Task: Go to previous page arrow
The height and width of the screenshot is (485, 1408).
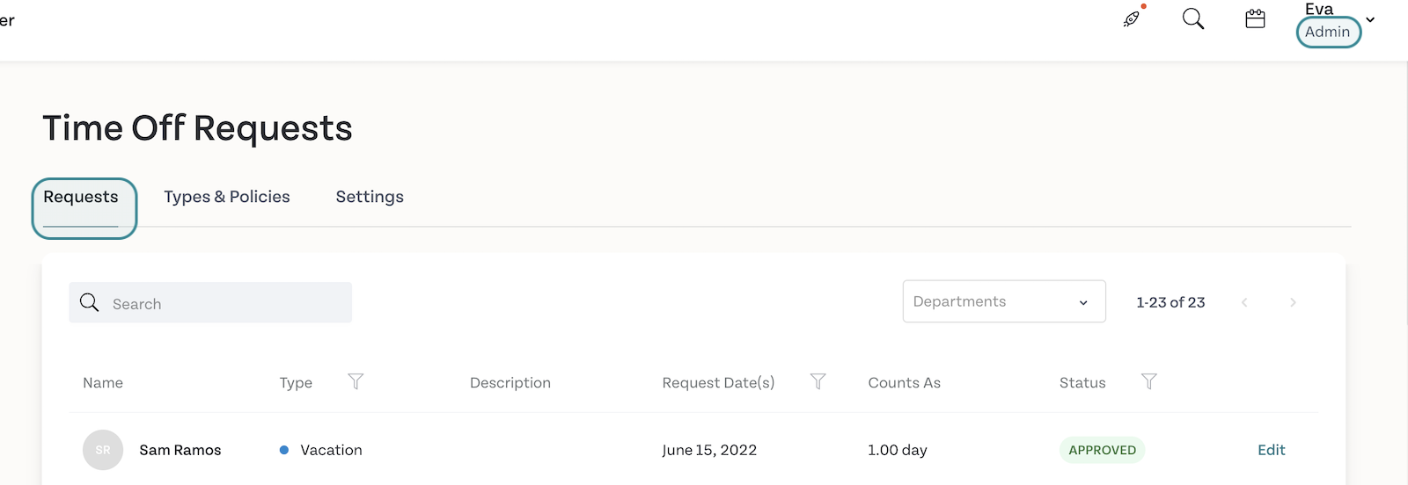Action: point(1244,302)
